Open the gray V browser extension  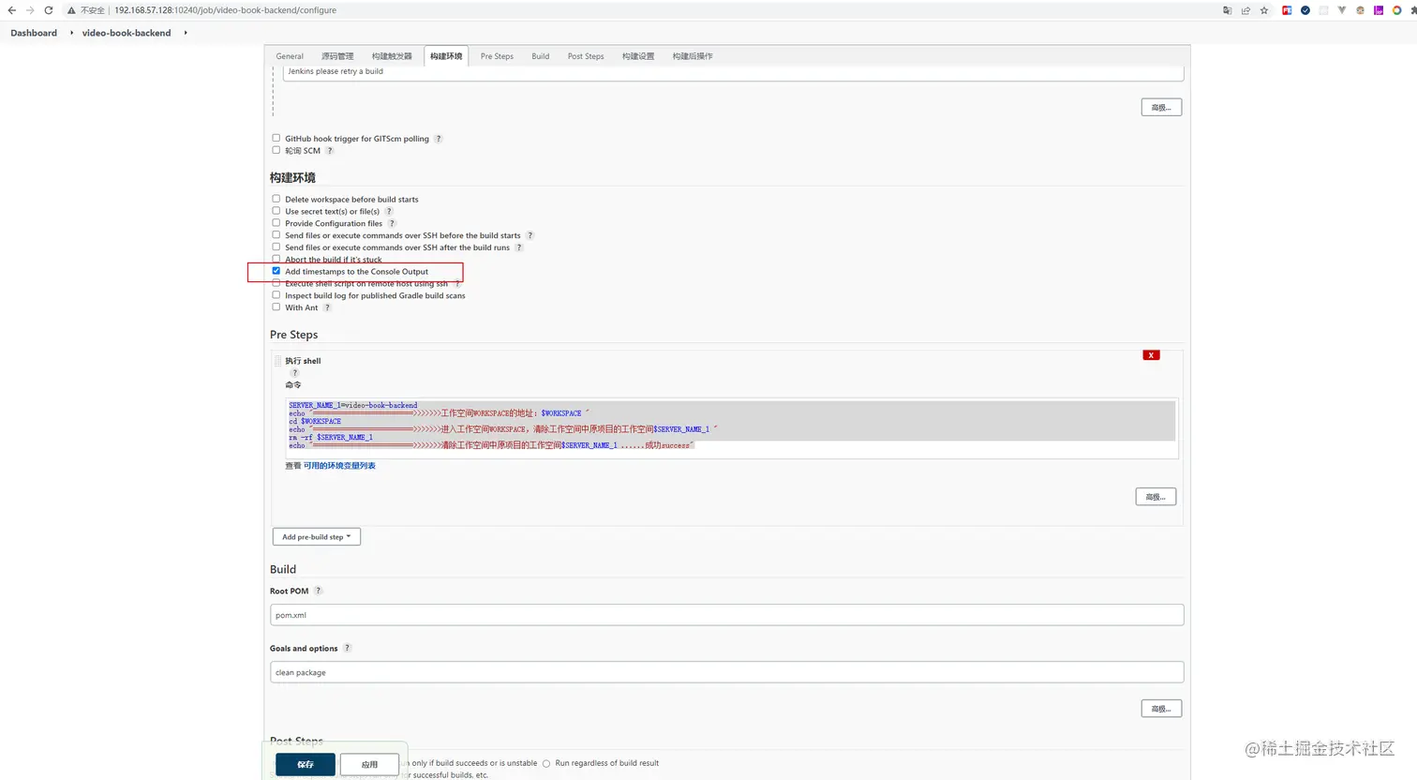1342,10
